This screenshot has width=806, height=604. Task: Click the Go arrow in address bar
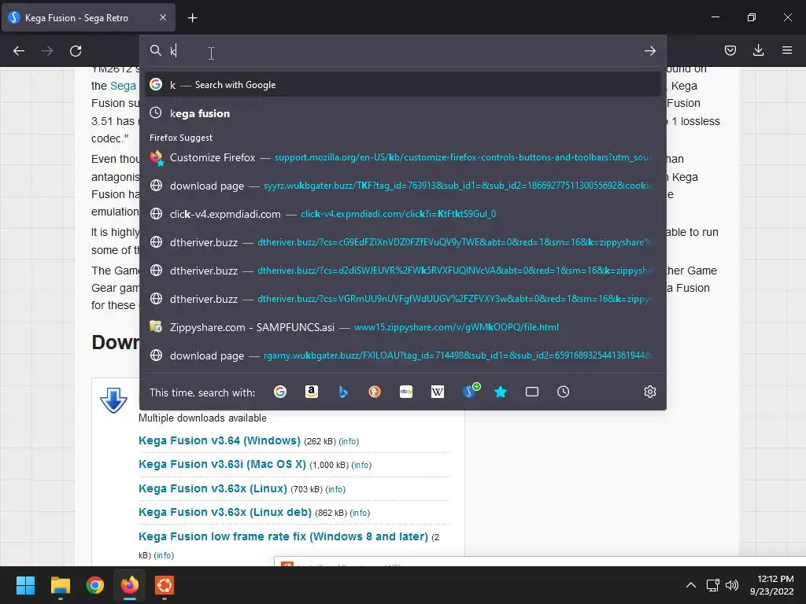[x=649, y=51]
